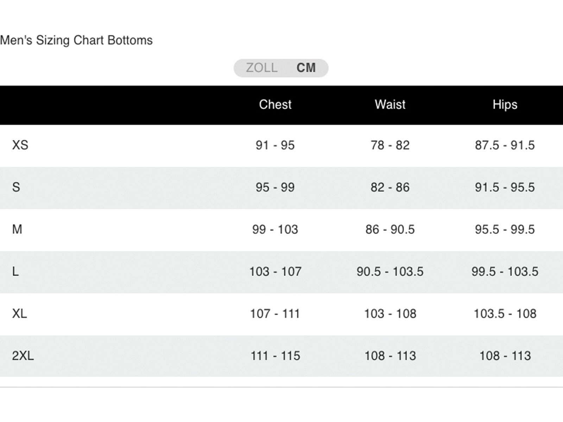
Task: Click XL chest value 107 - 111
Action: [275, 313]
